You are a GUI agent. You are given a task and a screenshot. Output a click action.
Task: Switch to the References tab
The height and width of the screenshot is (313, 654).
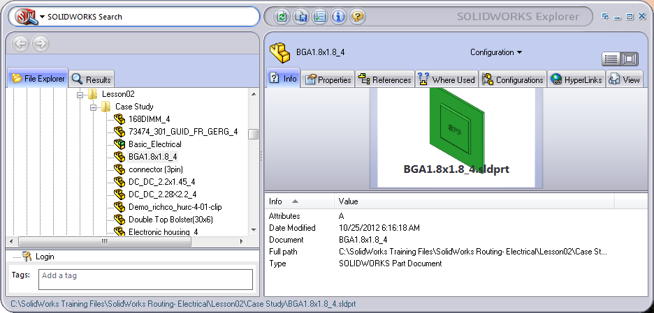(x=385, y=79)
